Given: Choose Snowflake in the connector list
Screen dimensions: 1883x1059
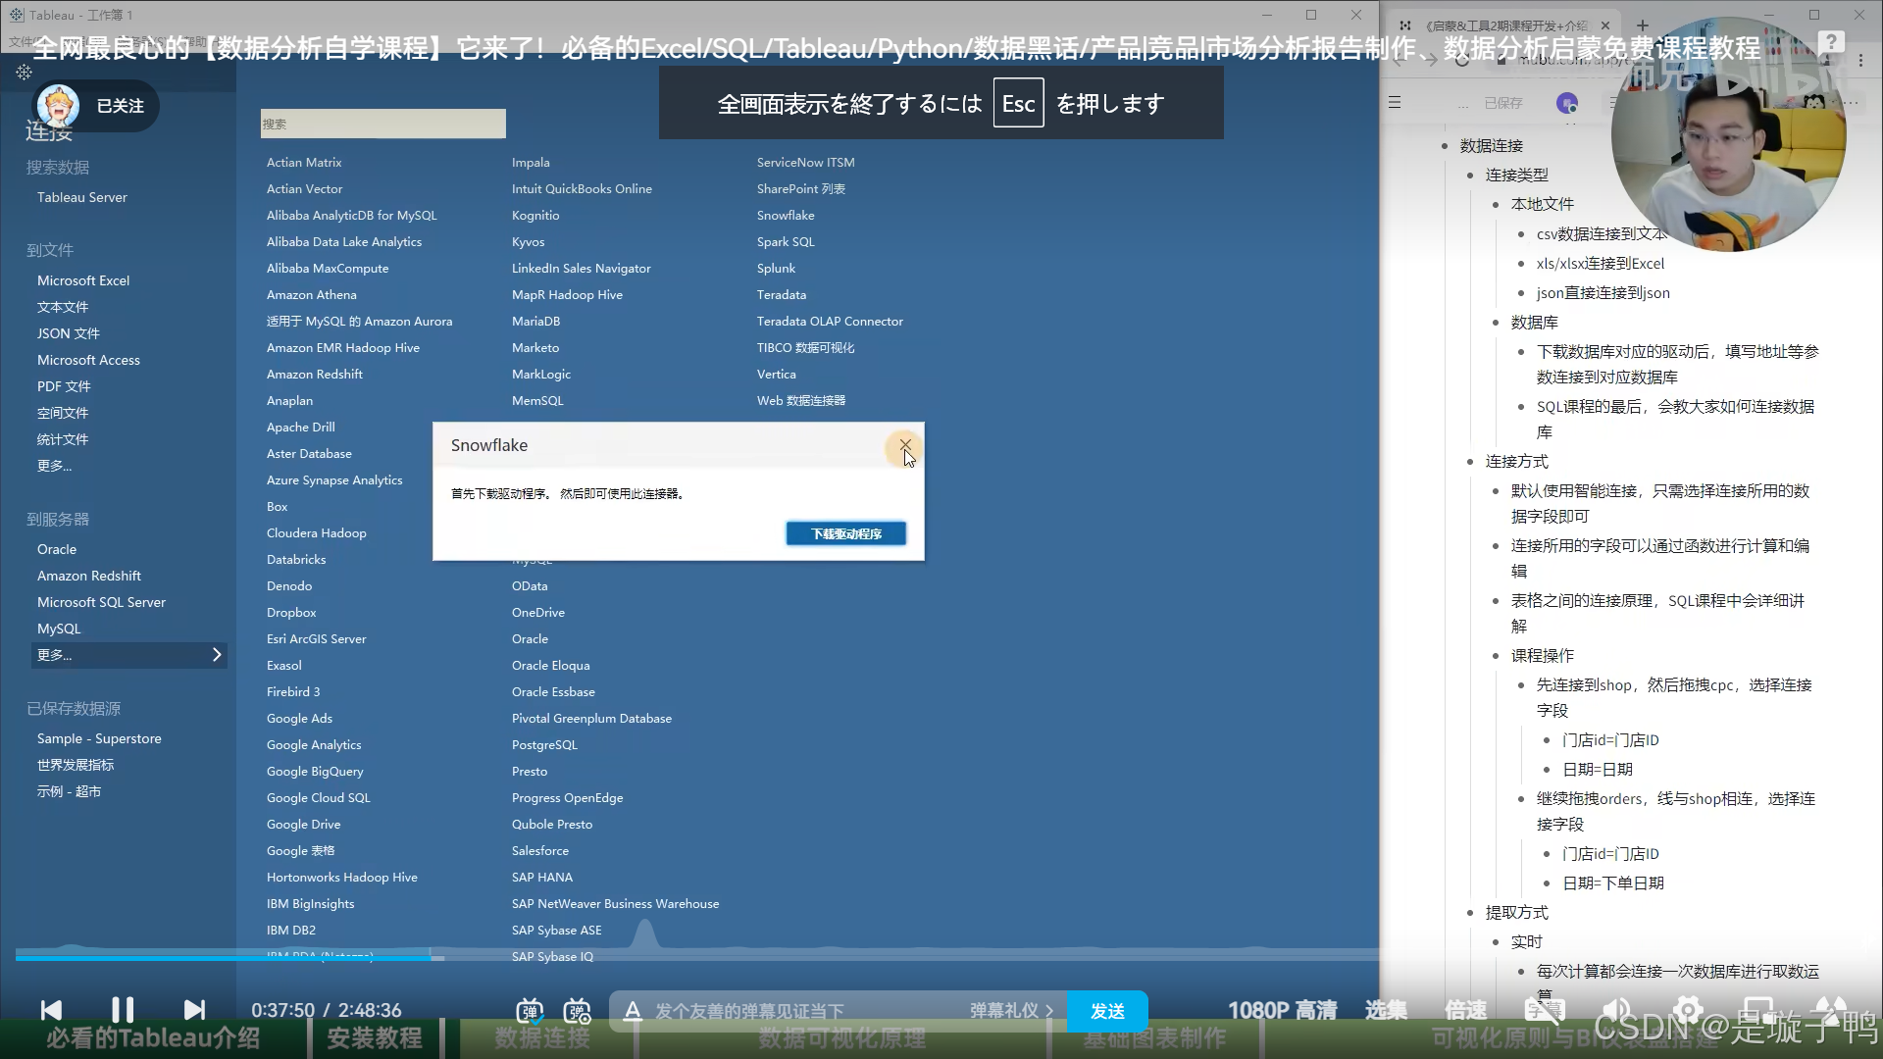Looking at the screenshot, I should pos(786,215).
